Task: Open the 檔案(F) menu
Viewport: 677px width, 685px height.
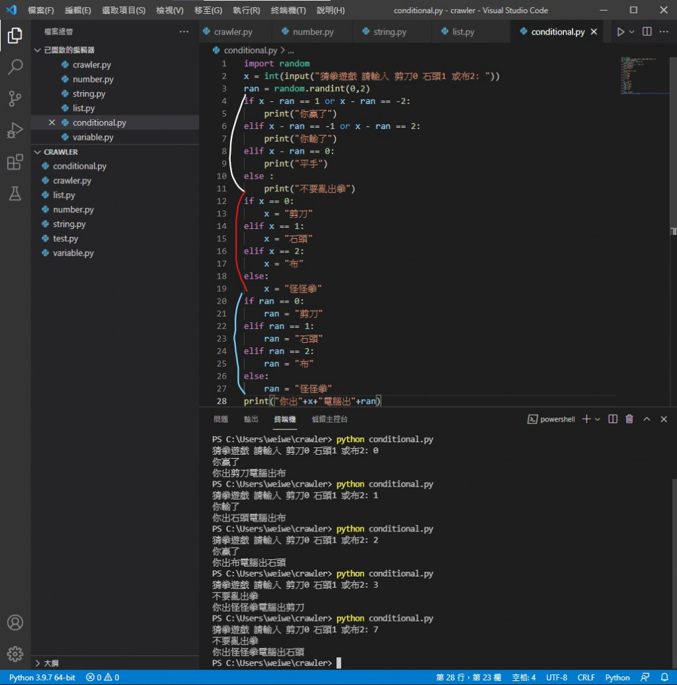Action: pos(40,10)
